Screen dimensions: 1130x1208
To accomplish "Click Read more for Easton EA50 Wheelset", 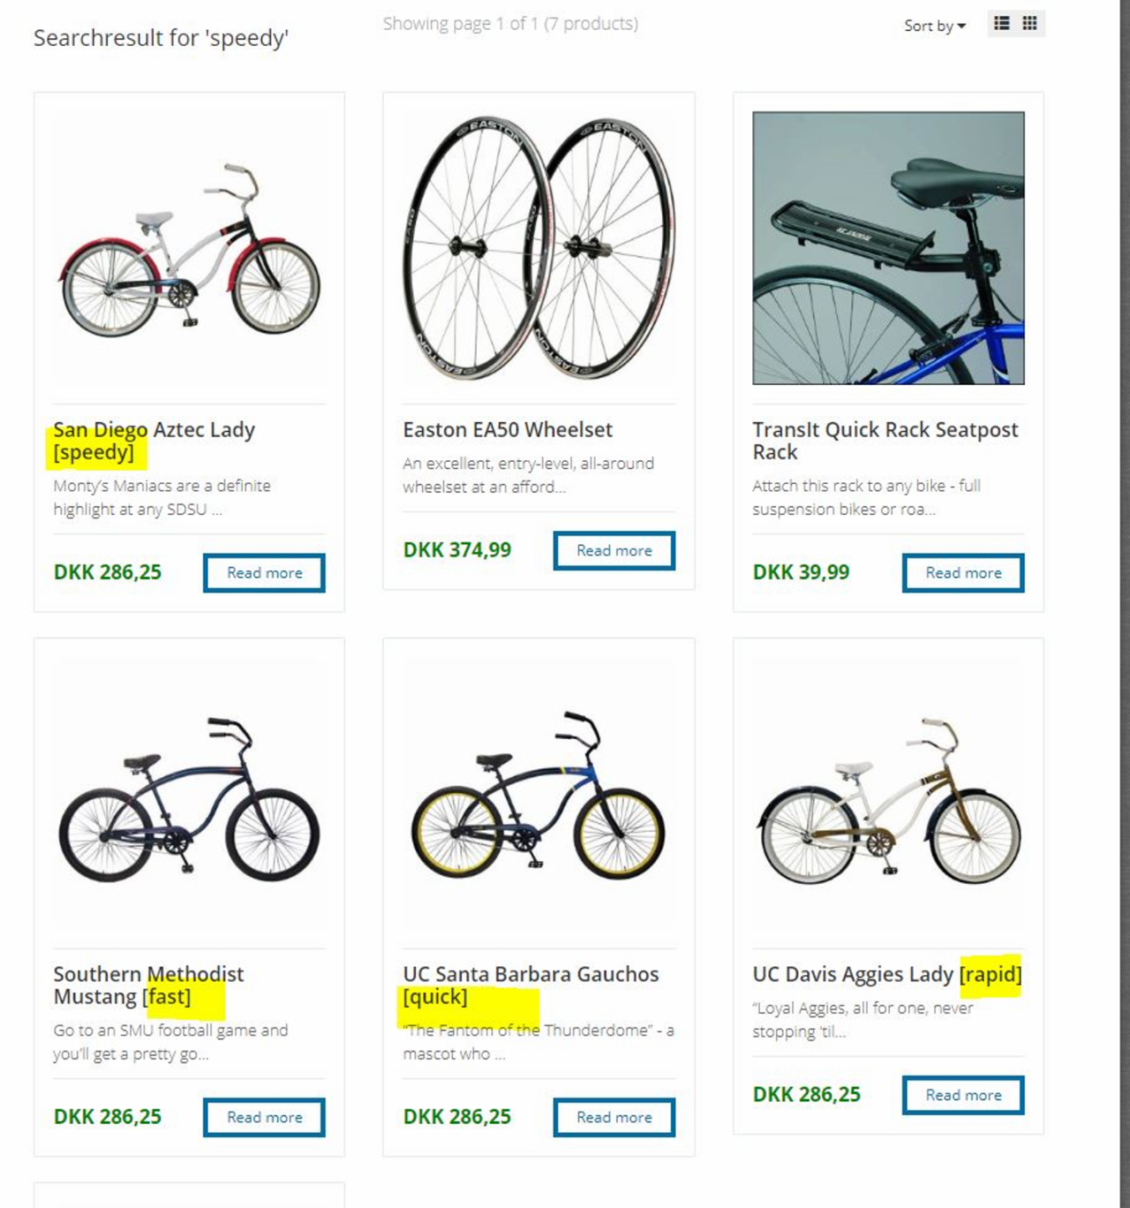I will coord(614,551).
